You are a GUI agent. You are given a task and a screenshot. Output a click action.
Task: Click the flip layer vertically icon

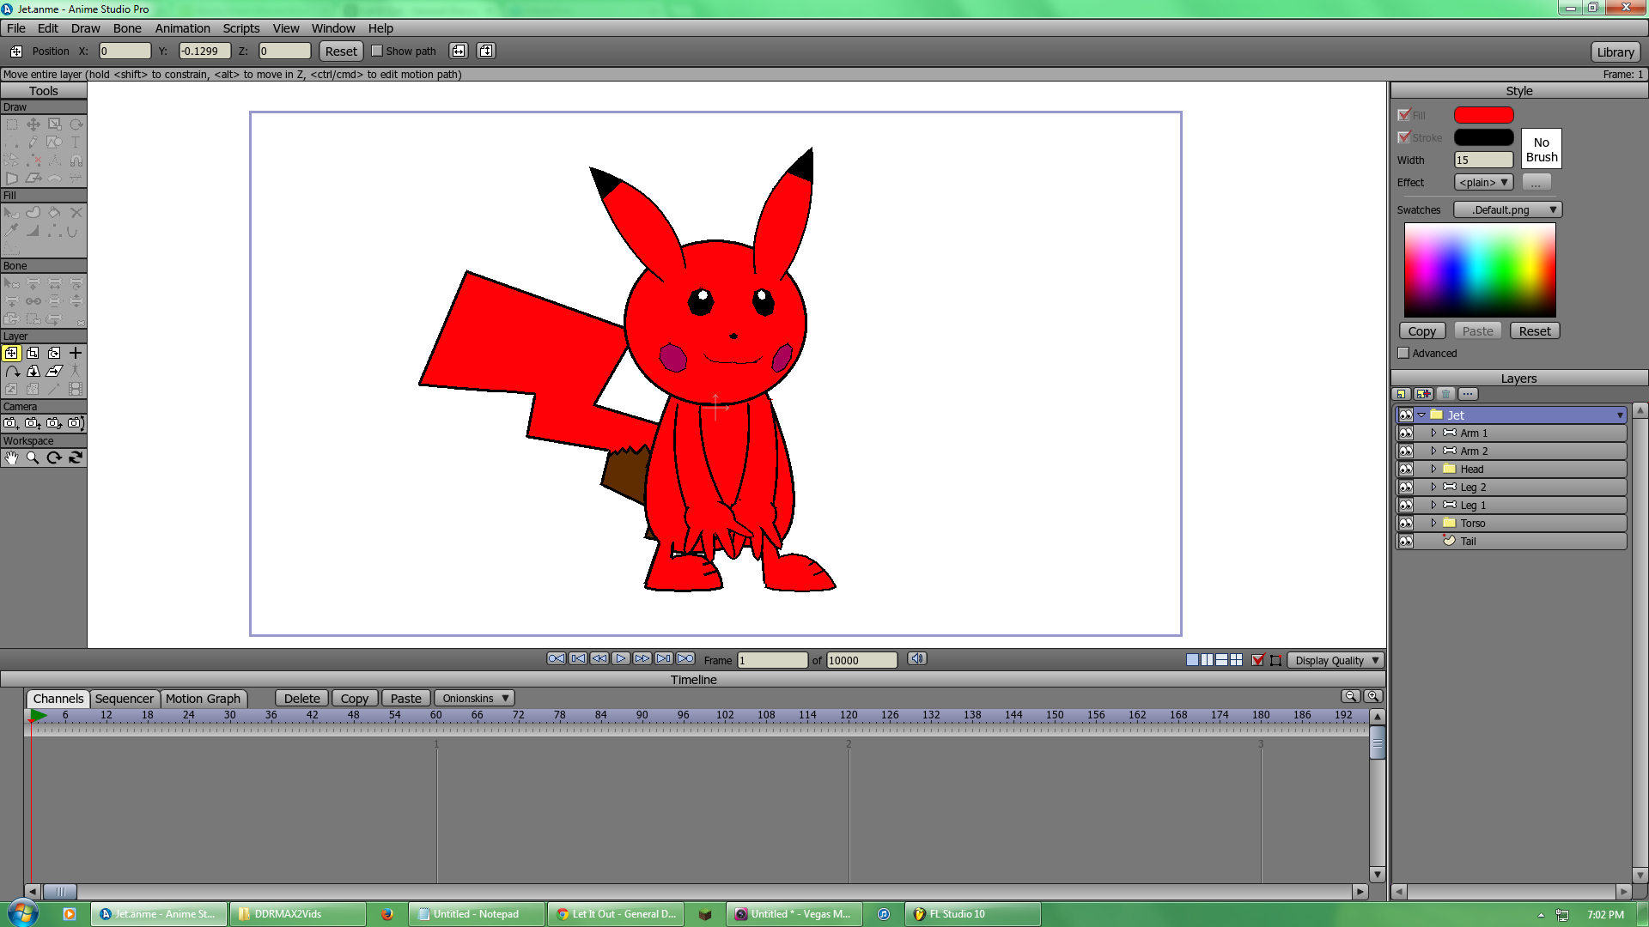(x=486, y=51)
